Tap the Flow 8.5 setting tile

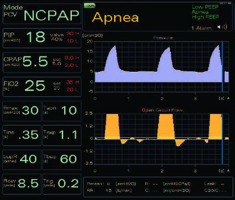pyautogui.click(x=22, y=184)
